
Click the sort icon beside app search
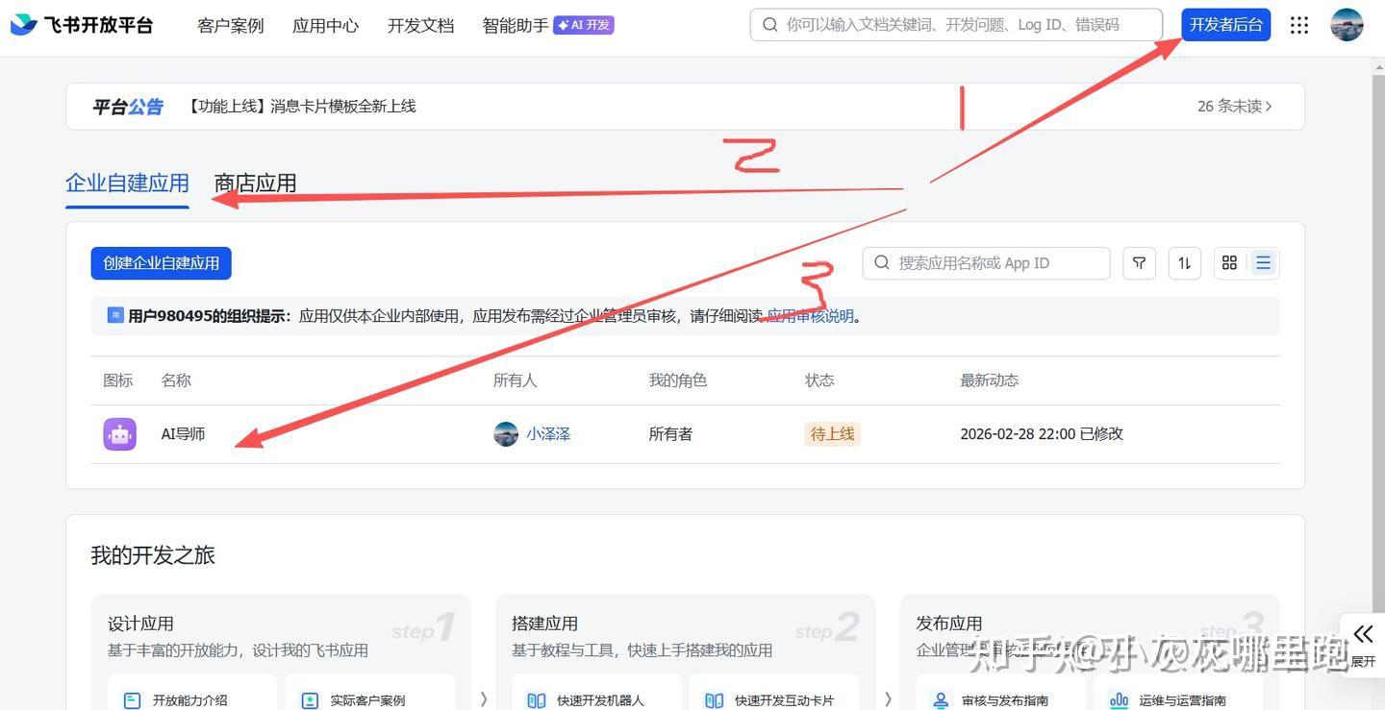[1185, 263]
